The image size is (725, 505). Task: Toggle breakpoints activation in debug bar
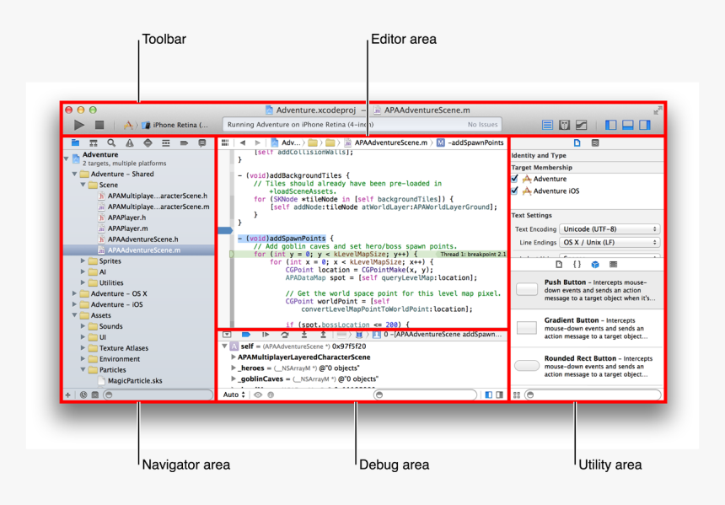[x=246, y=335]
